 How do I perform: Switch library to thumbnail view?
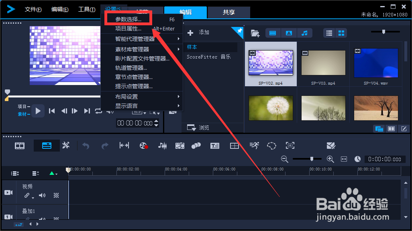341,33
